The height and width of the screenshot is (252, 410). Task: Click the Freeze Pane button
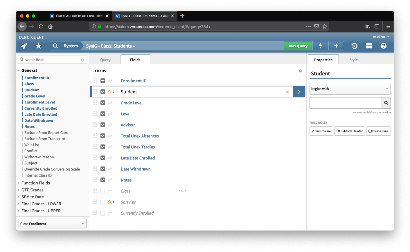click(x=378, y=131)
